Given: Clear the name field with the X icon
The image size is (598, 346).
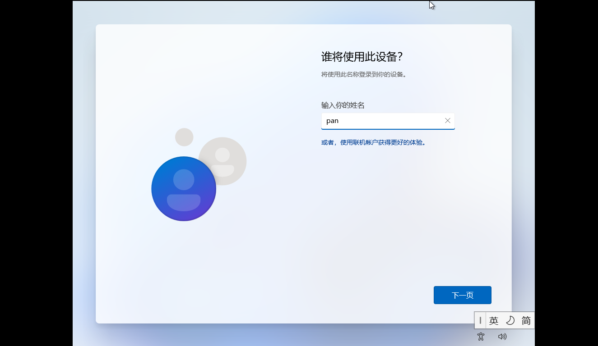Looking at the screenshot, I should [448, 121].
